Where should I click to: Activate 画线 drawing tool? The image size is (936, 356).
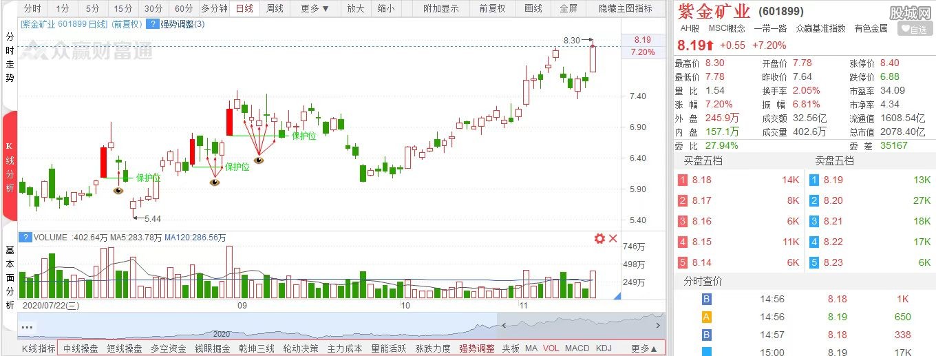tap(533, 9)
